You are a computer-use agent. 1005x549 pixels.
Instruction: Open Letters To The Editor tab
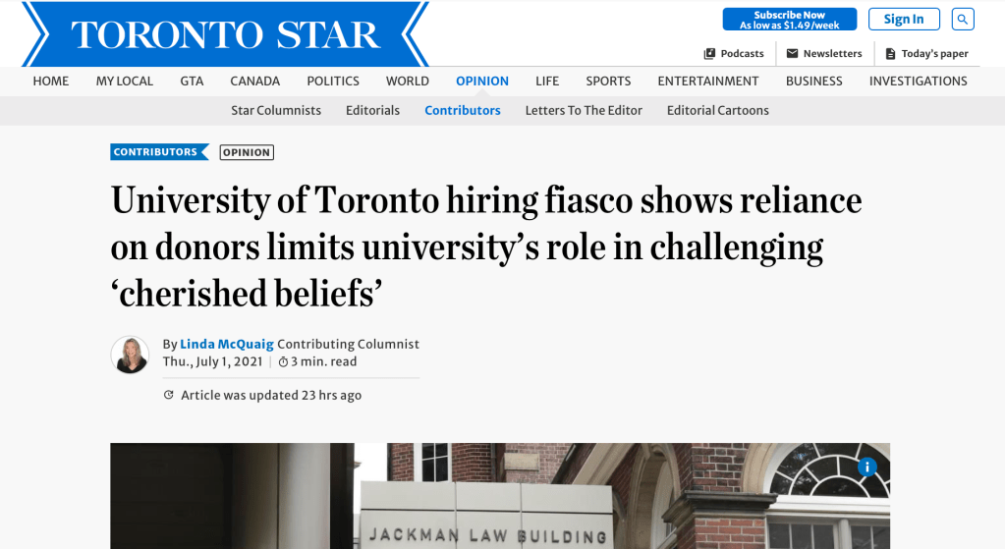[584, 111]
